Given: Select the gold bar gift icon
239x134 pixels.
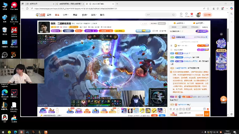Looking at the screenshot, I should point(154,110).
